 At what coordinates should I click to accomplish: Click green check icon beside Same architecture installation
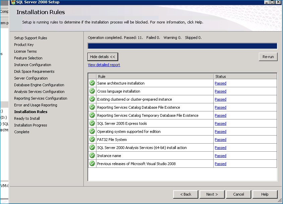tap(92, 83)
